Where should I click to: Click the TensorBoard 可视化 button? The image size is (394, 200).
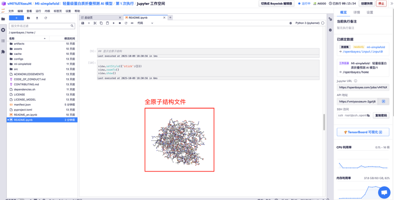pyautogui.click(x=363, y=132)
